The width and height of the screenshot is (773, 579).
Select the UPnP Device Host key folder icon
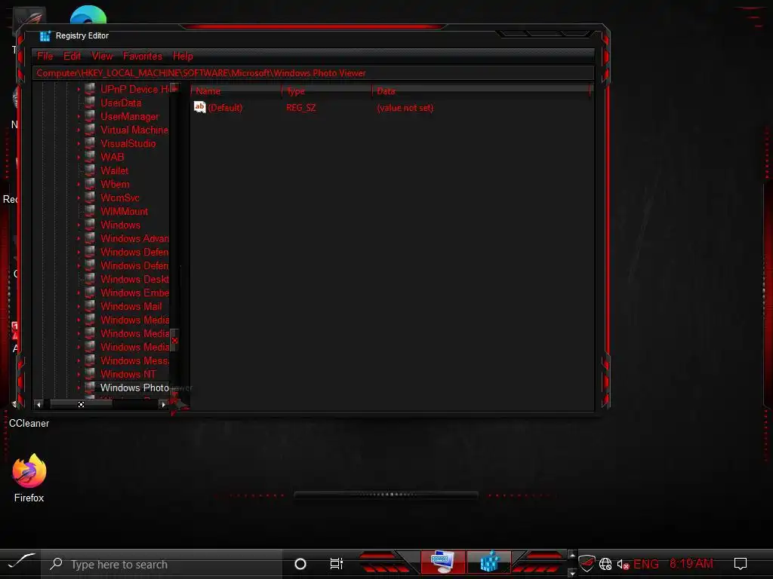coord(91,89)
